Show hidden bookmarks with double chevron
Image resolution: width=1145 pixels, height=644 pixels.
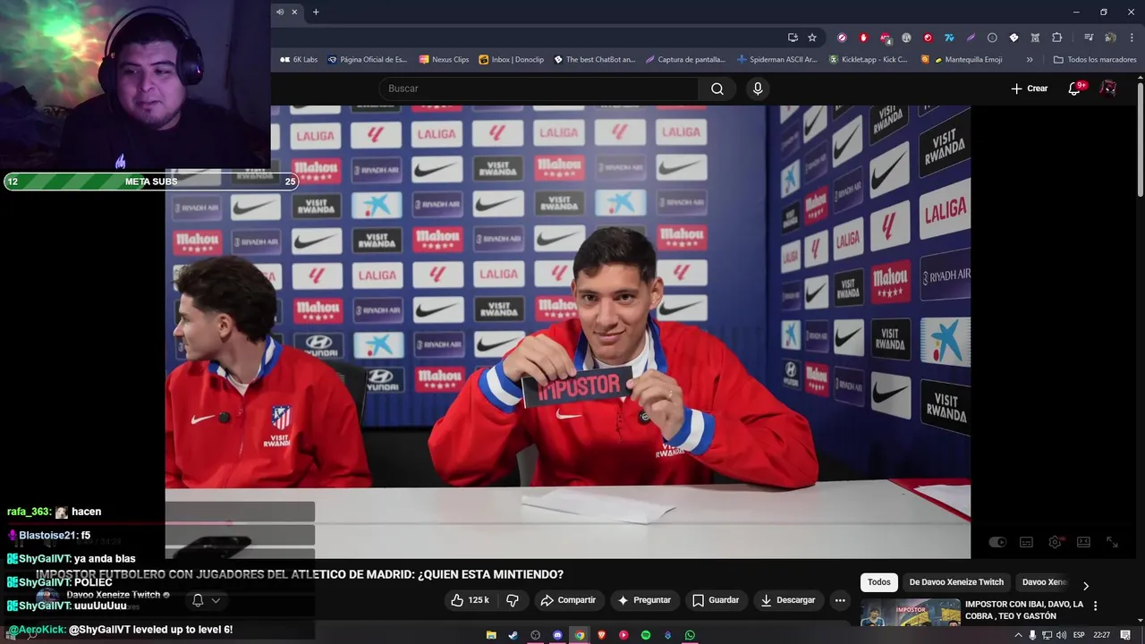tap(1030, 60)
